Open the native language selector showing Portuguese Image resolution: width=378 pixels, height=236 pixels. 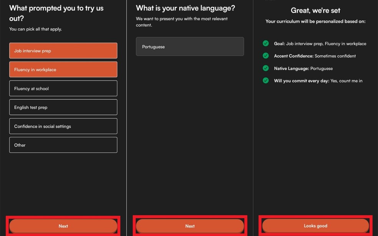coord(190,46)
